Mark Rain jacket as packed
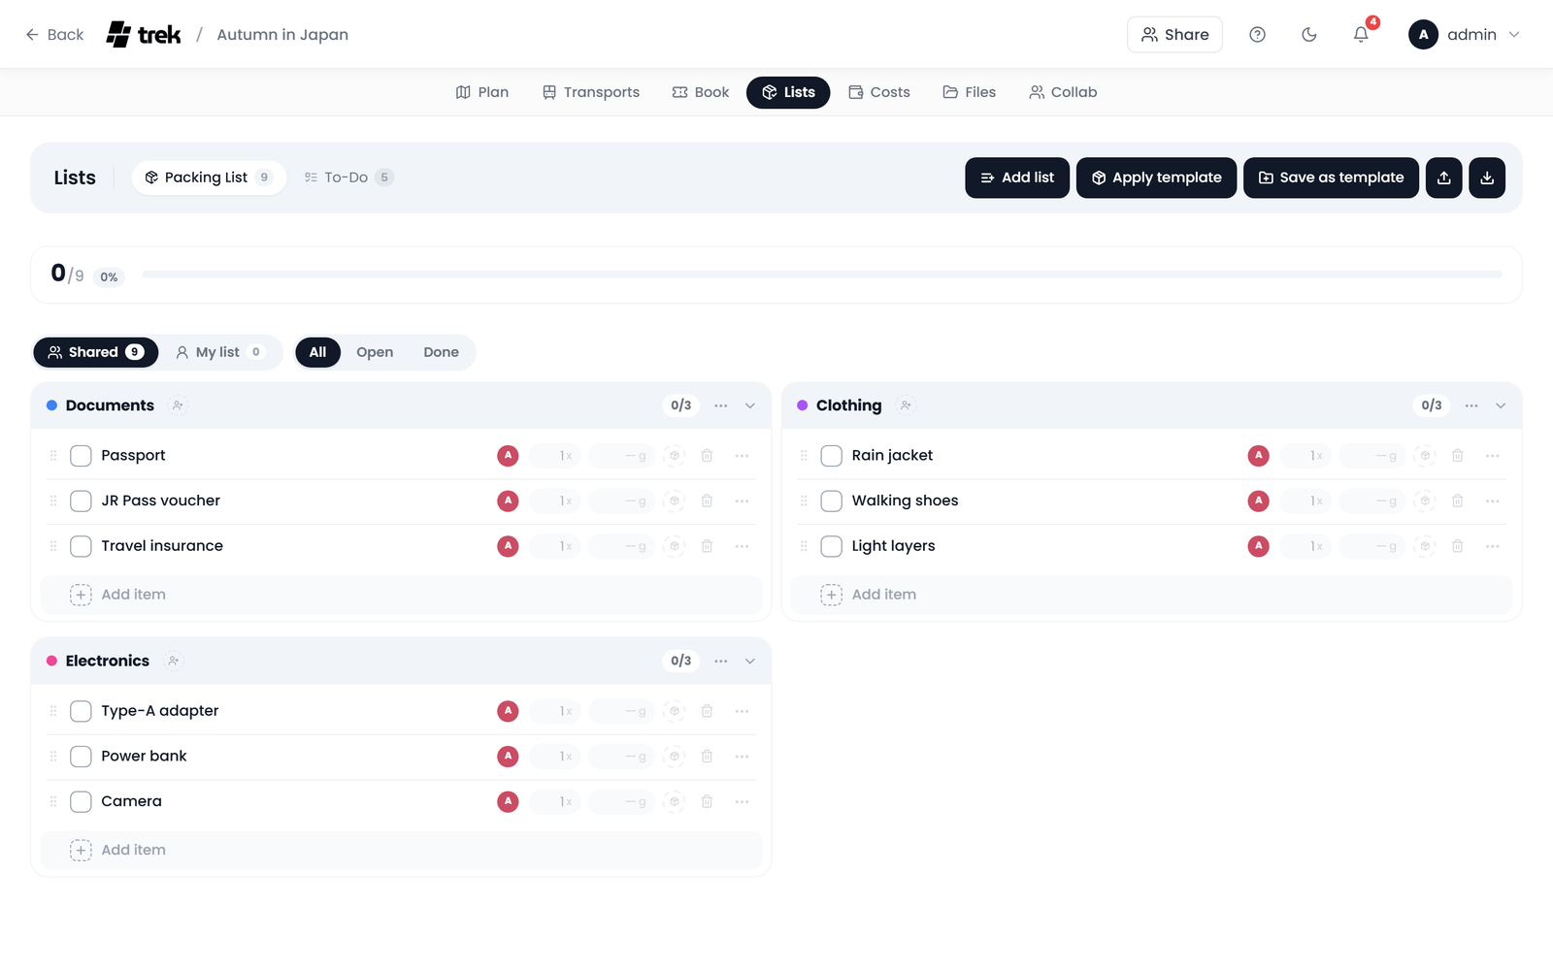The width and height of the screenshot is (1553, 970). 831,456
